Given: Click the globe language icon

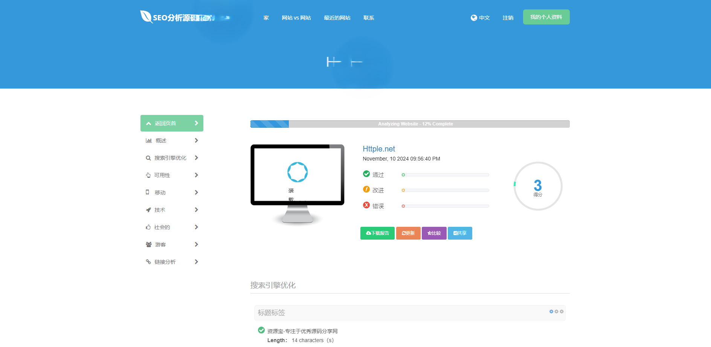Looking at the screenshot, I should coord(474,18).
